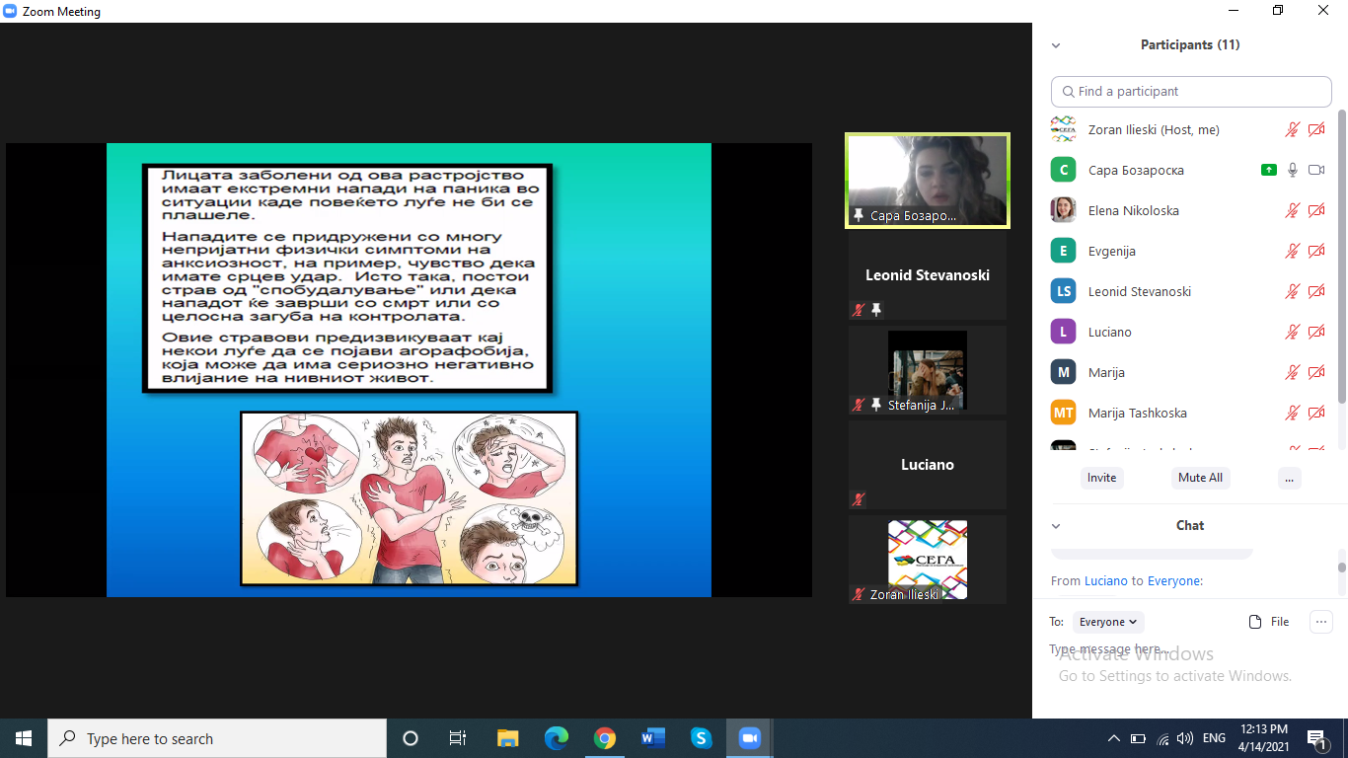Click the Find a participant search field
Viewport: 1348px width, 758px height.
tap(1191, 92)
